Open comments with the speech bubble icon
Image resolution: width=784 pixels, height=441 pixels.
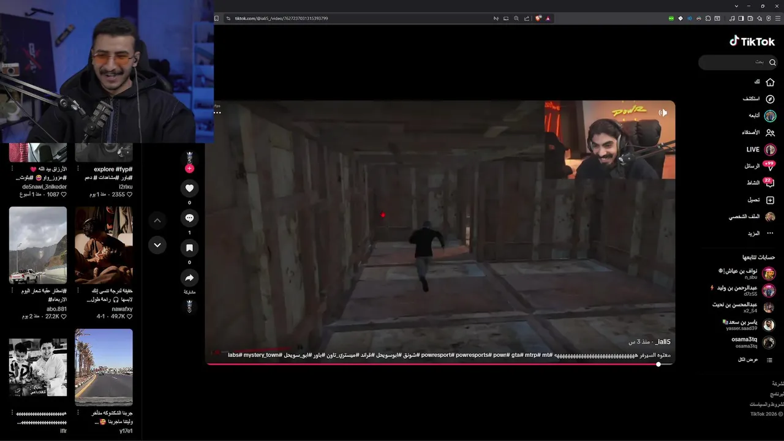click(189, 218)
